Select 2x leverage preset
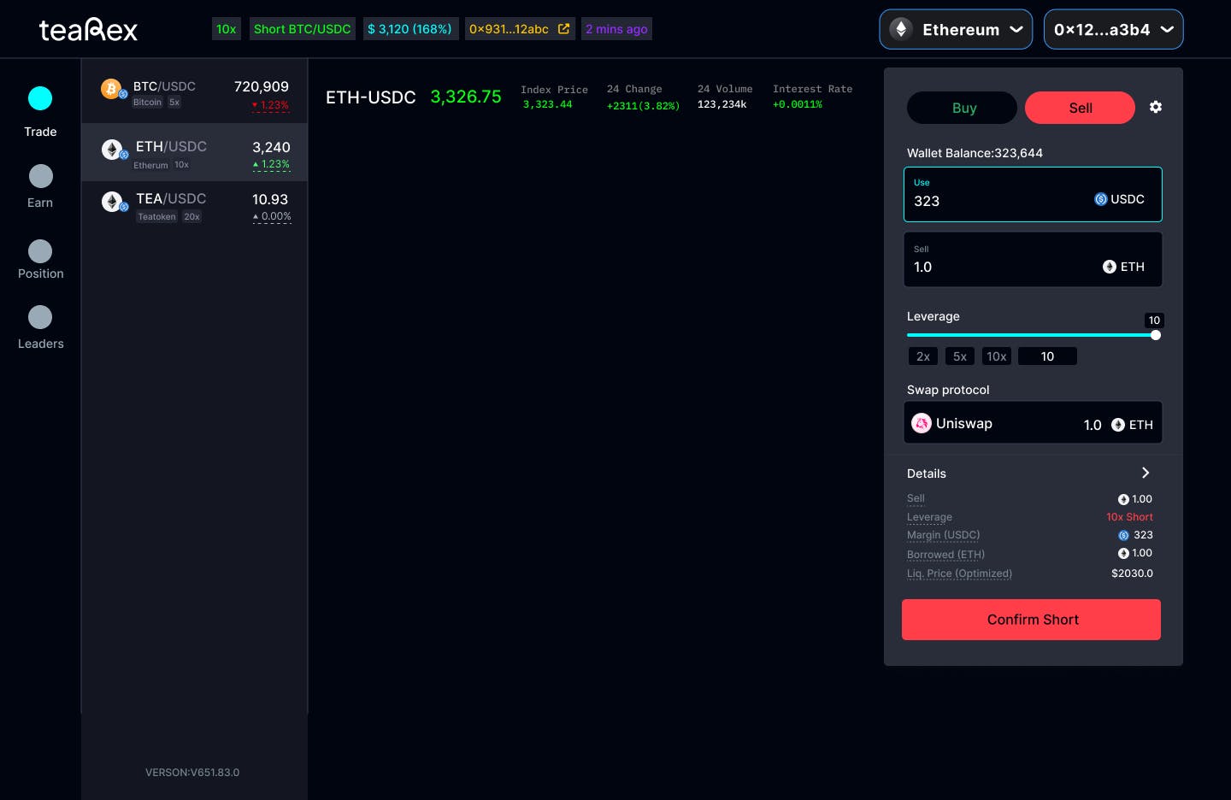 923,356
